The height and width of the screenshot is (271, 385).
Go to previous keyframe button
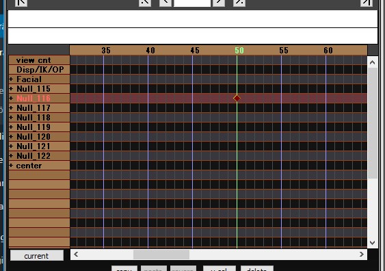pos(145,3)
